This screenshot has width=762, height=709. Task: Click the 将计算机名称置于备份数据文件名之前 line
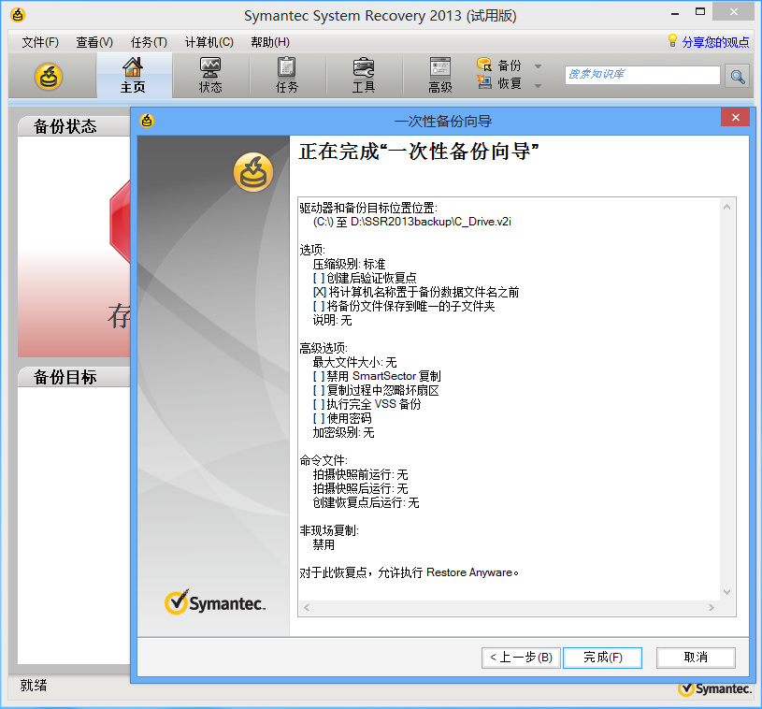click(416, 292)
